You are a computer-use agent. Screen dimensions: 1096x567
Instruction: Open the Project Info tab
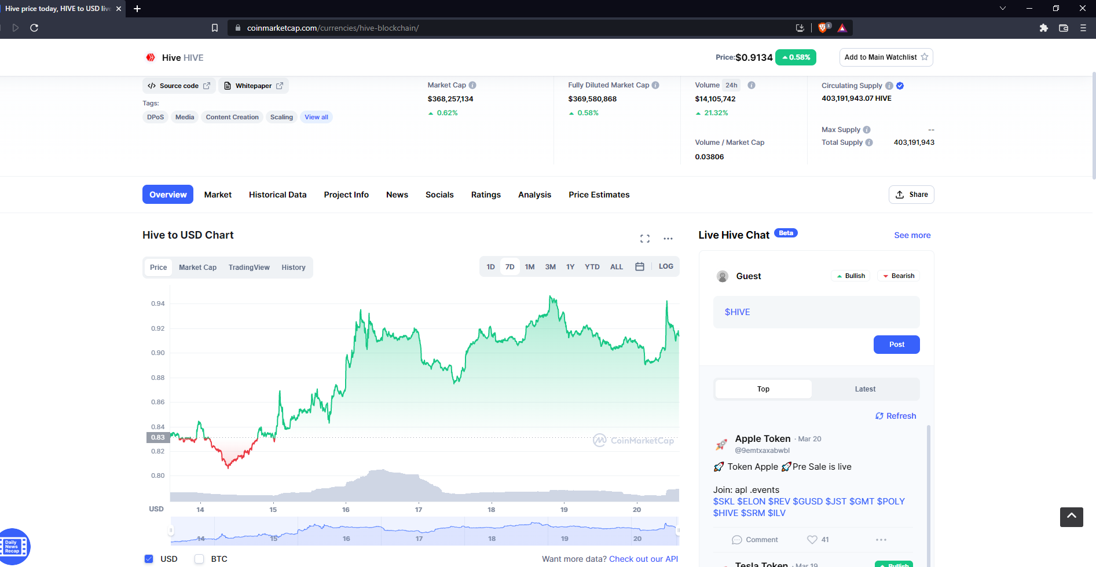tap(346, 195)
